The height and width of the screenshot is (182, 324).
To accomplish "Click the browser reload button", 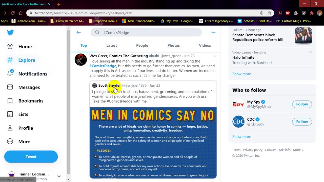I will pyautogui.click(x=13, y=13).
